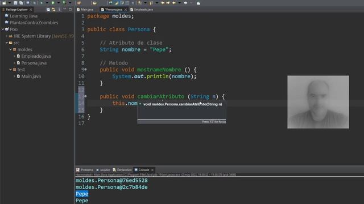Click the Save toolbar icon
The width and height of the screenshot is (364, 204).
[15, 3]
